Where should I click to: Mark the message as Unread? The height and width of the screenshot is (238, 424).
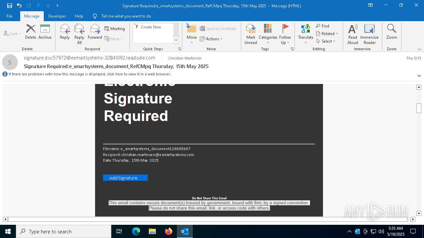pos(251,34)
